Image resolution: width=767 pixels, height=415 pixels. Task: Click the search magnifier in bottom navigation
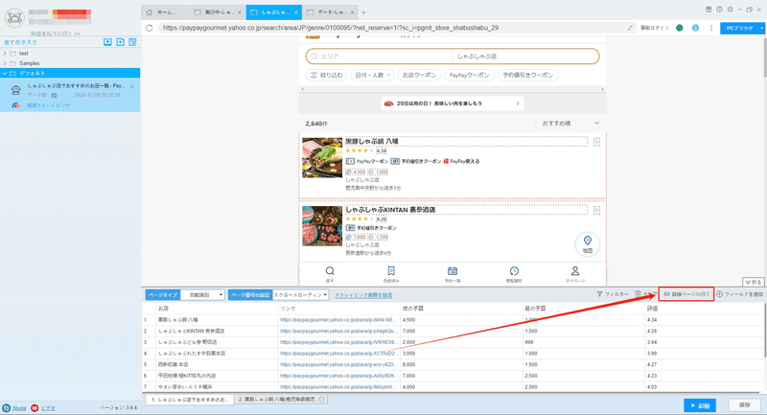(330, 271)
